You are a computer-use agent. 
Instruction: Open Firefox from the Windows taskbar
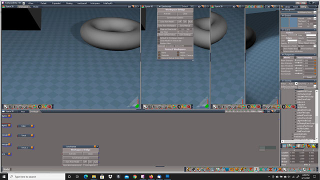[x=151, y=176]
